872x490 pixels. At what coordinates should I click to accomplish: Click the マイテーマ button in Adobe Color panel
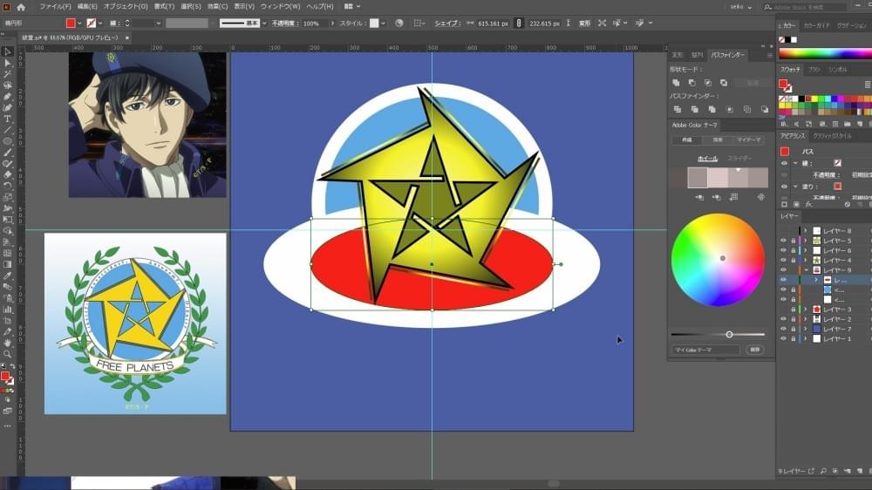[748, 140]
